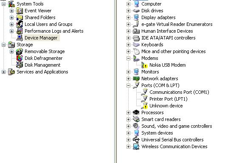Select Device Manager in the tree
The image size is (239, 163).
point(41,38)
